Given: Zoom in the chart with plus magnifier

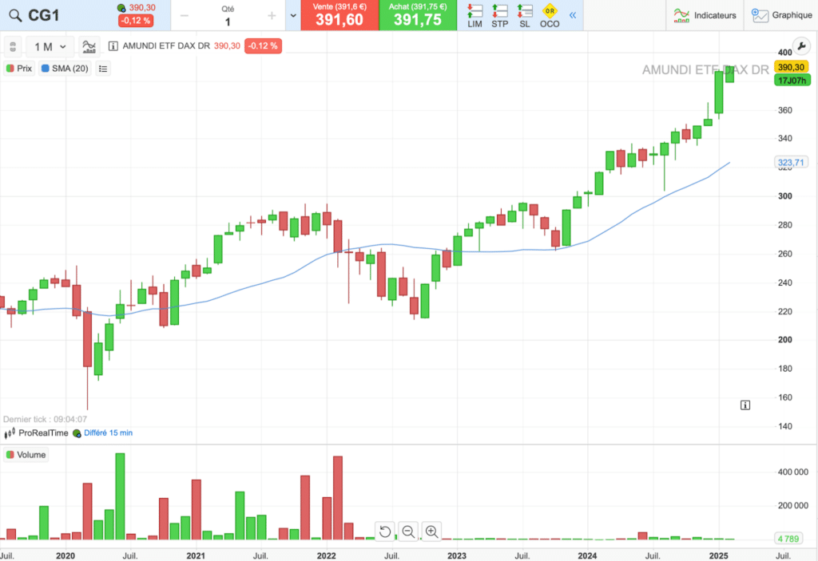Looking at the screenshot, I should click(432, 531).
